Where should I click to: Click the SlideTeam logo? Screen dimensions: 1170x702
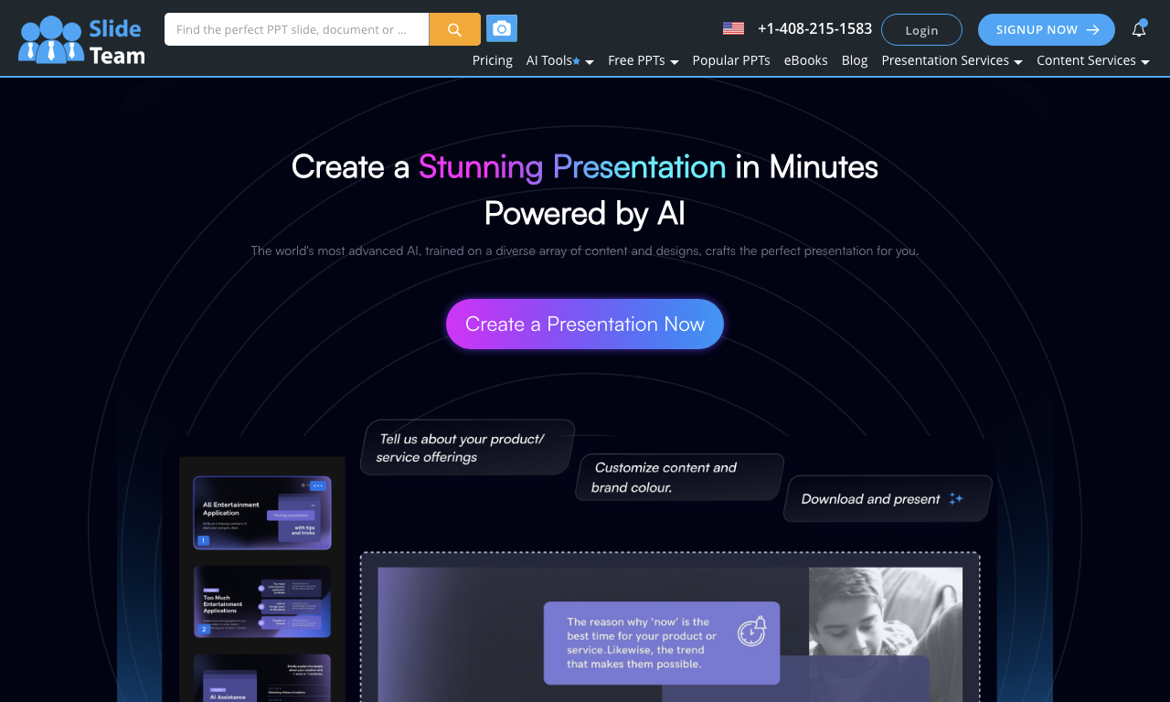(x=82, y=40)
